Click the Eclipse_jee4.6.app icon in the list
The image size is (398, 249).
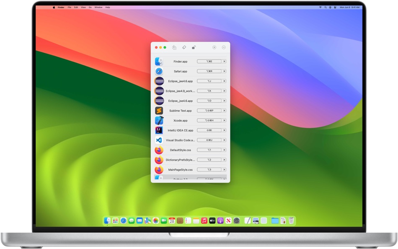[x=159, y=81]
